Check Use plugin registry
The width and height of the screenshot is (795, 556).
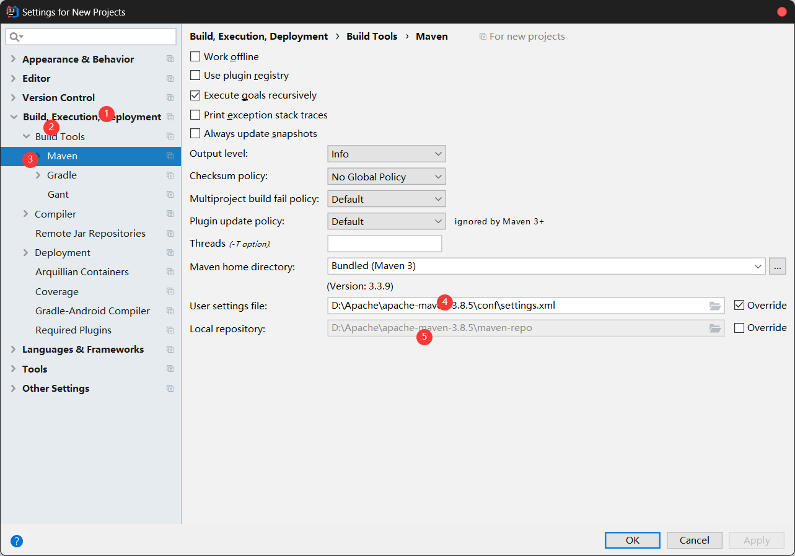pos(195,75)
